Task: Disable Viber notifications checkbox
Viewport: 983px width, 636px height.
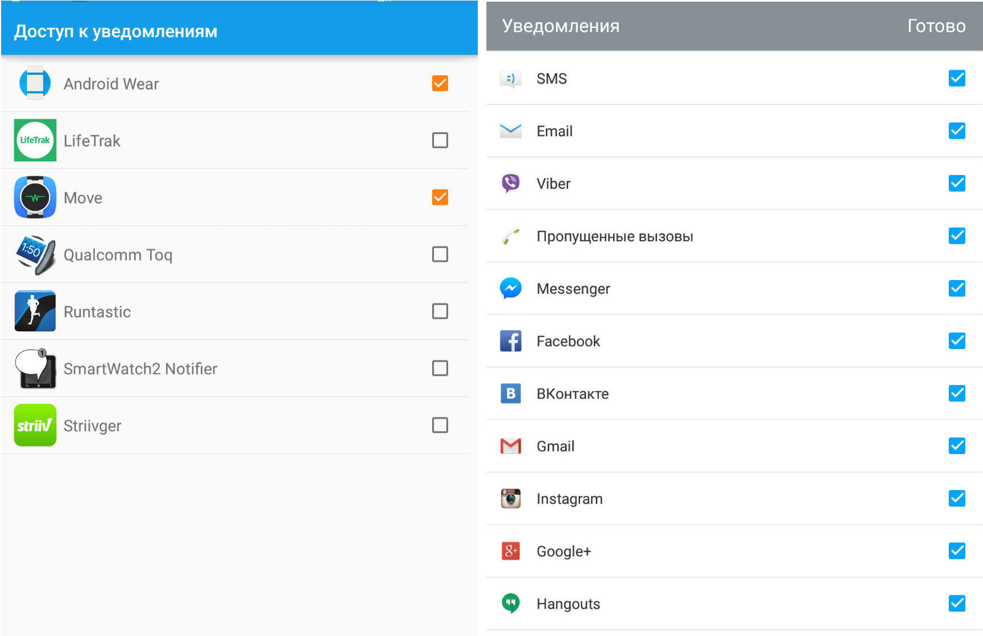Action: coord(957,183)
